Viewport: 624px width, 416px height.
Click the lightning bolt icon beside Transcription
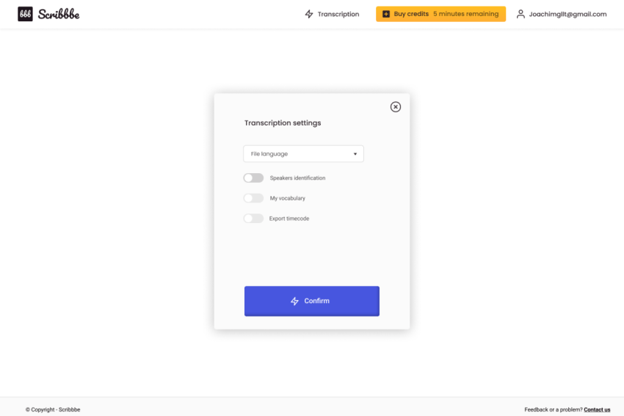tap(309, 14)
